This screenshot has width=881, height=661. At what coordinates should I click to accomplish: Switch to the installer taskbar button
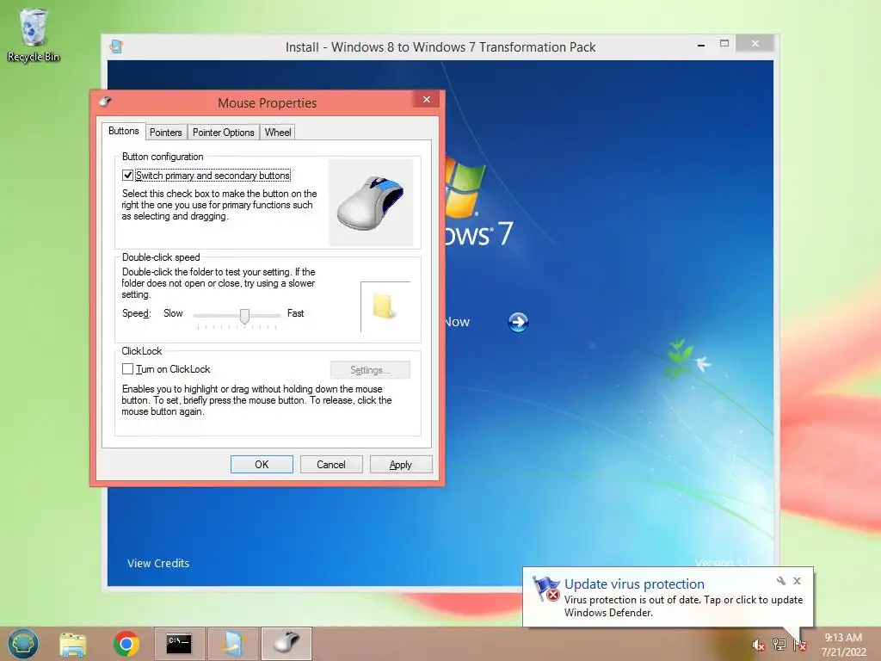(x=233, y=644)
